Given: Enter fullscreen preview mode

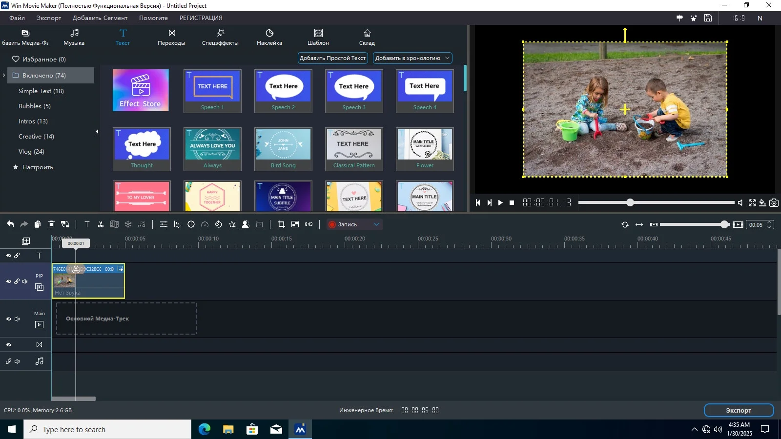Looking at the screenshot, I should point(752,203).
